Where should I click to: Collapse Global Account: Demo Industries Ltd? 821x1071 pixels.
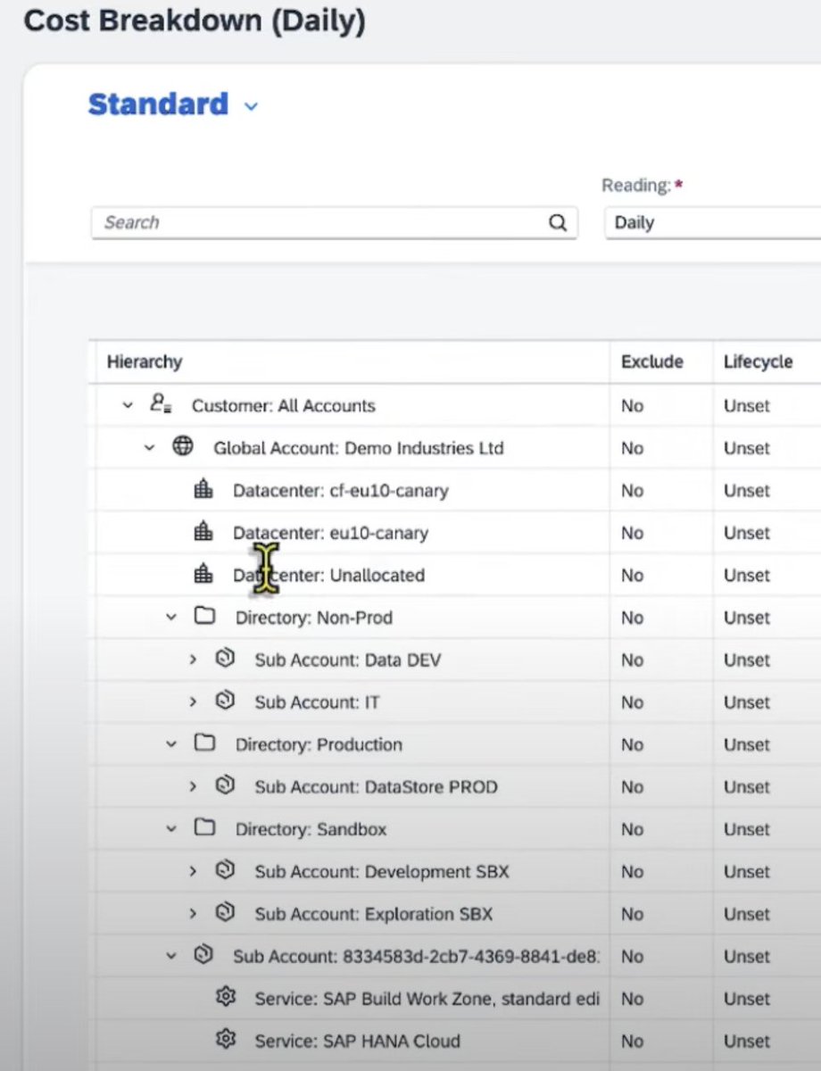[149, 448]
